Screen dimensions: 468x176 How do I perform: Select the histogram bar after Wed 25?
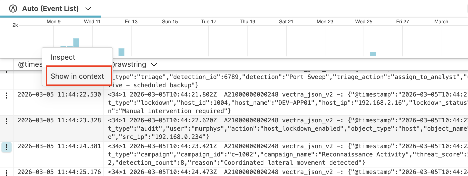click(x=373, y=54)
